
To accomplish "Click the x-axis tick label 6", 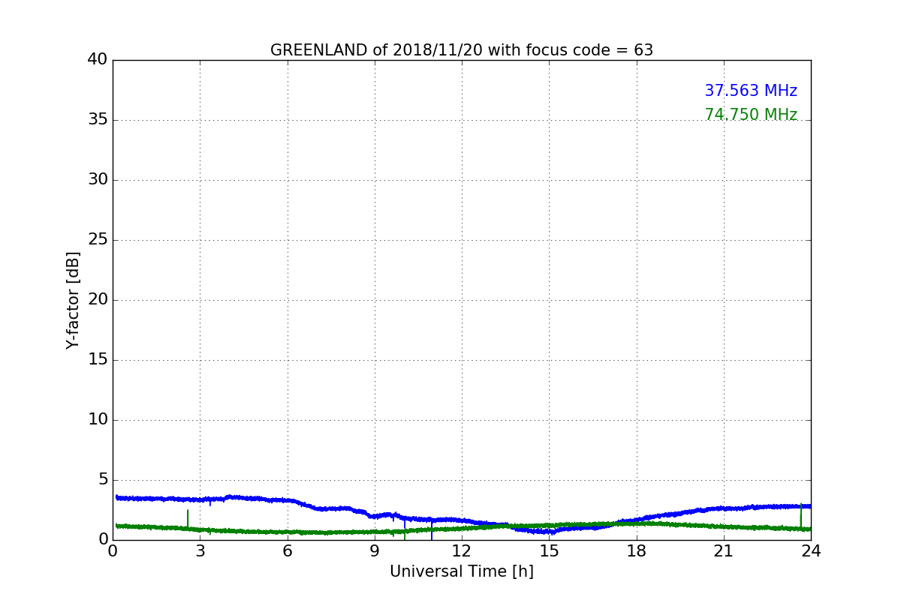I will coord(287,551).
